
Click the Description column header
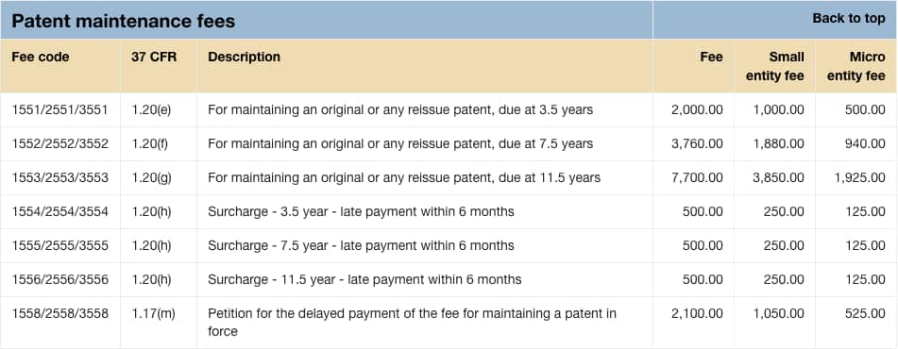pyautogui.click(x=244, y=57)
